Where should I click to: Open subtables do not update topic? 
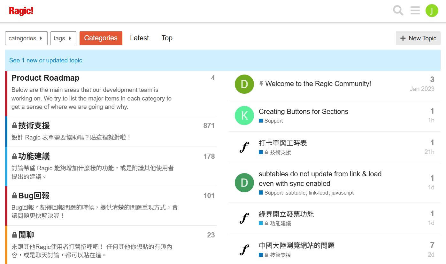(320, 179)
